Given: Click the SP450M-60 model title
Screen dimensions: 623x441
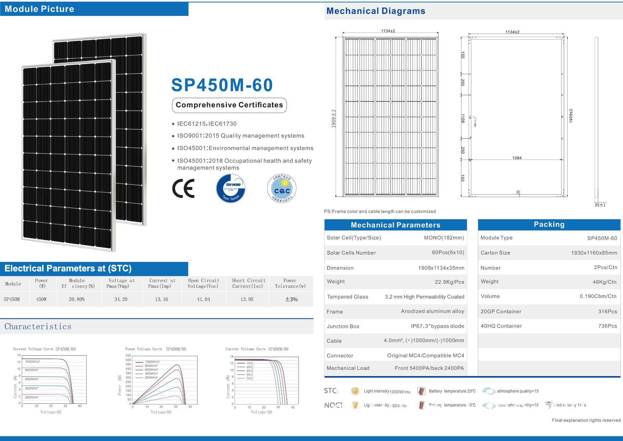Looking at the screenshot, I should pos(222,85).
